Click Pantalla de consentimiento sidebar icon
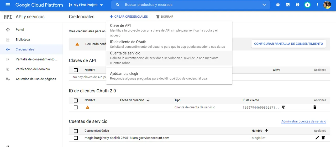Viewport: 336px width, 147px height. coord(8,59)
